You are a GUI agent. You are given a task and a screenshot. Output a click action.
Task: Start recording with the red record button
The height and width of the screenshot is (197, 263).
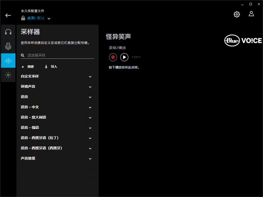113,57
